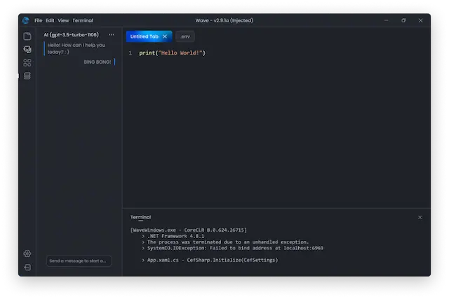Click the AI message input field

click(x=79, y=261)
